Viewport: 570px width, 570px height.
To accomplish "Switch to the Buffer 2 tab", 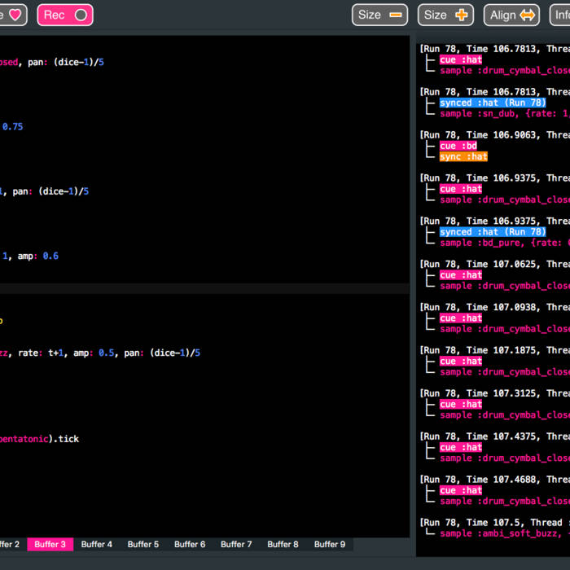I will (9, 544).
